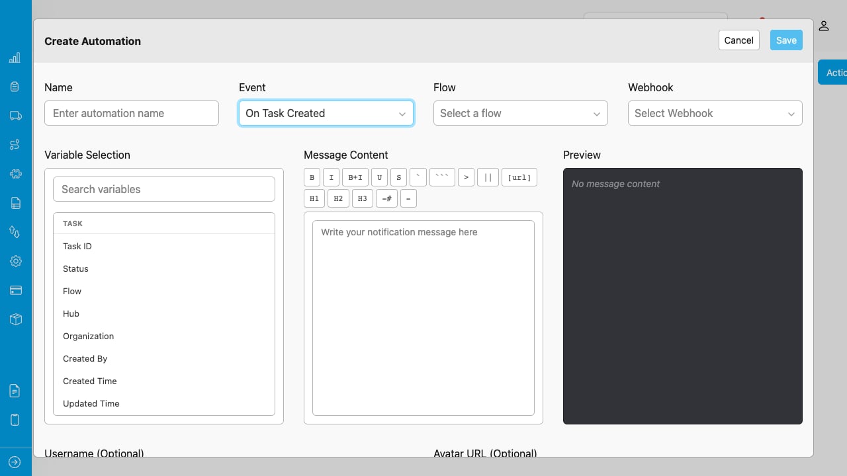
Task: Apply bold italic with B+I button
Action: tap(355, 177)
